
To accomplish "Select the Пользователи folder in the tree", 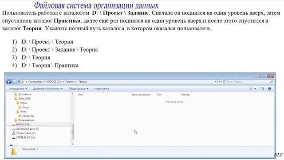I will pos(26,120).
